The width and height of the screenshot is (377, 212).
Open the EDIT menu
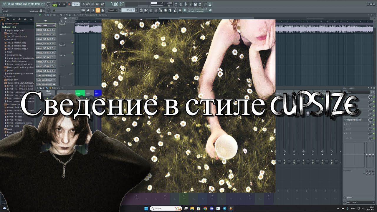tap(8, 4)
